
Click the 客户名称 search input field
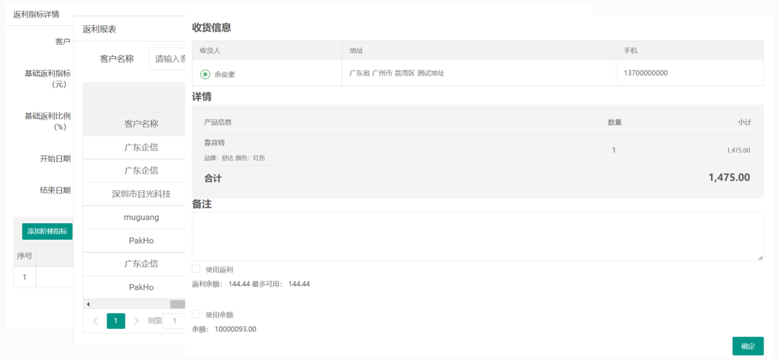click(167, 59)
